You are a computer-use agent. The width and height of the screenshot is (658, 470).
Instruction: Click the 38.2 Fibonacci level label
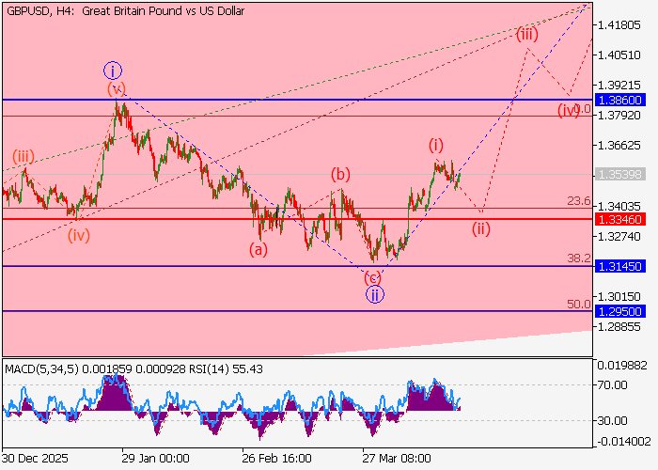click(579, 258)
